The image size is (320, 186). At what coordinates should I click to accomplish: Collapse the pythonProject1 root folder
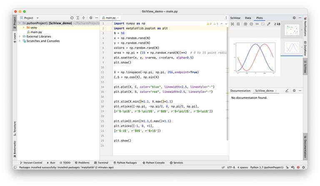click(20, 23)
